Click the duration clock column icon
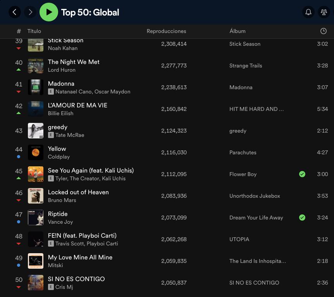334x297 pixels. tap(324, 31)
